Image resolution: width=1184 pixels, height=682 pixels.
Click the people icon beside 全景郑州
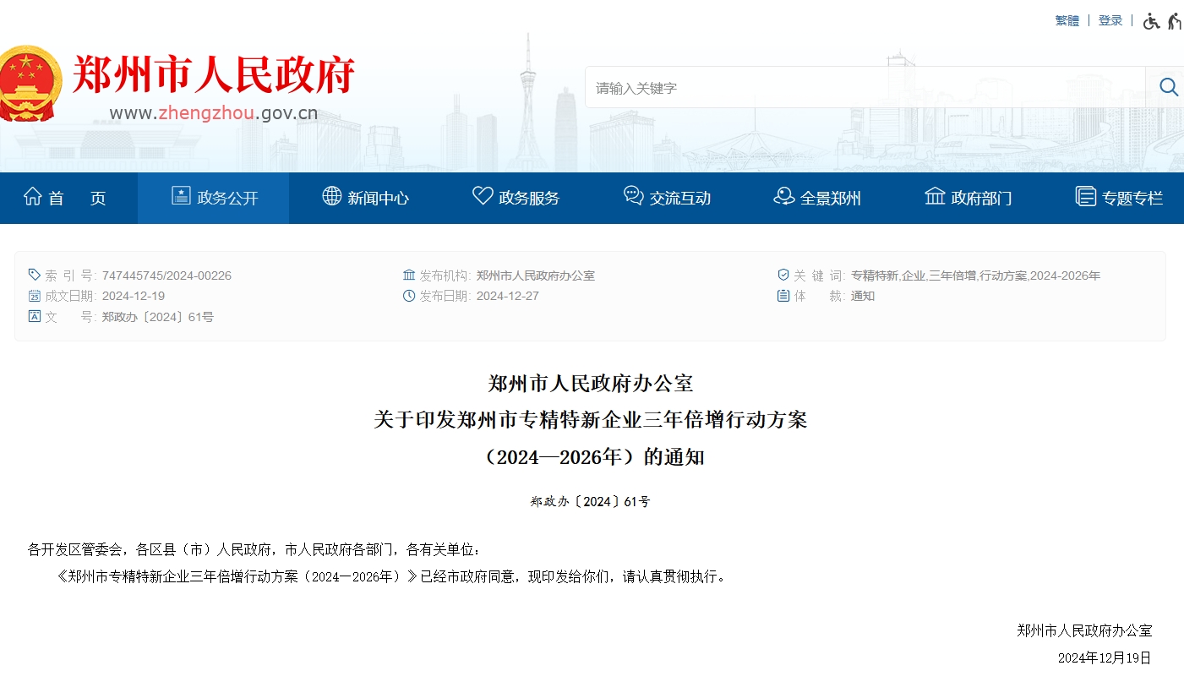click(782, 195)
